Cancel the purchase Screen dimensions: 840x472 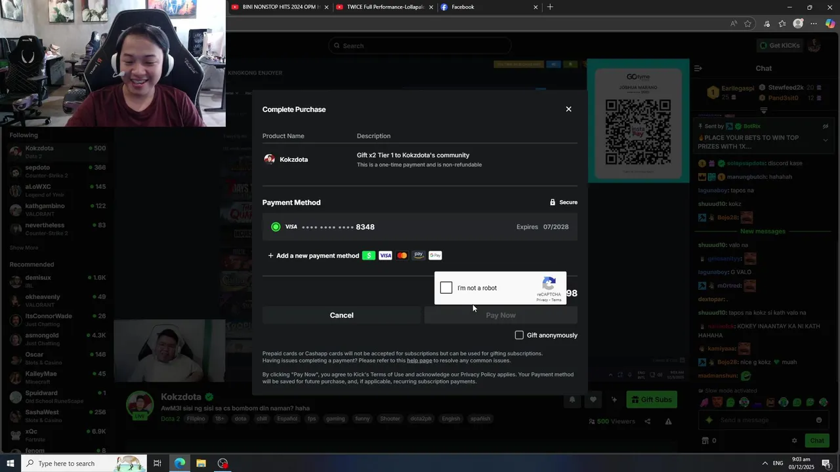click(x=341, y=315)
